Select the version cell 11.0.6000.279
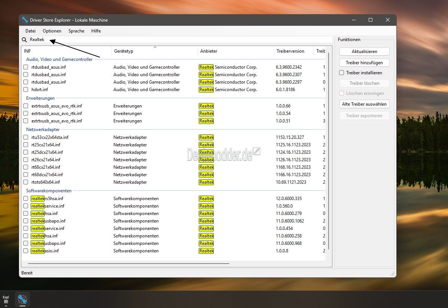The width and height of the screenshot is (448, 308). pos(289,214)
